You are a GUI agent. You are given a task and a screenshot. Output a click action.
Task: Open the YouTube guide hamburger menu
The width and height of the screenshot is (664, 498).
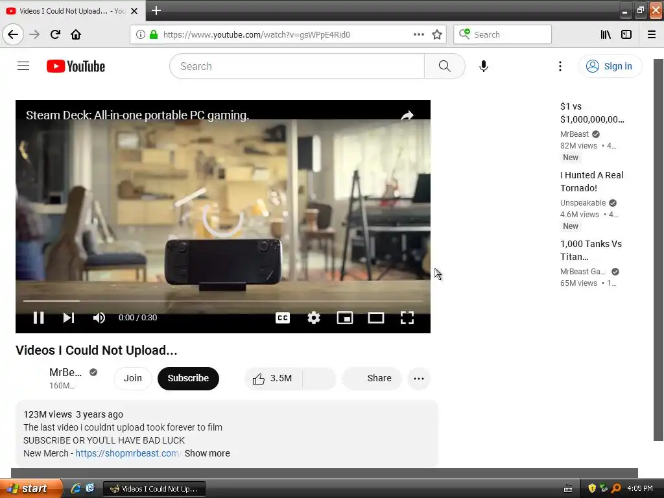point(23,66)
